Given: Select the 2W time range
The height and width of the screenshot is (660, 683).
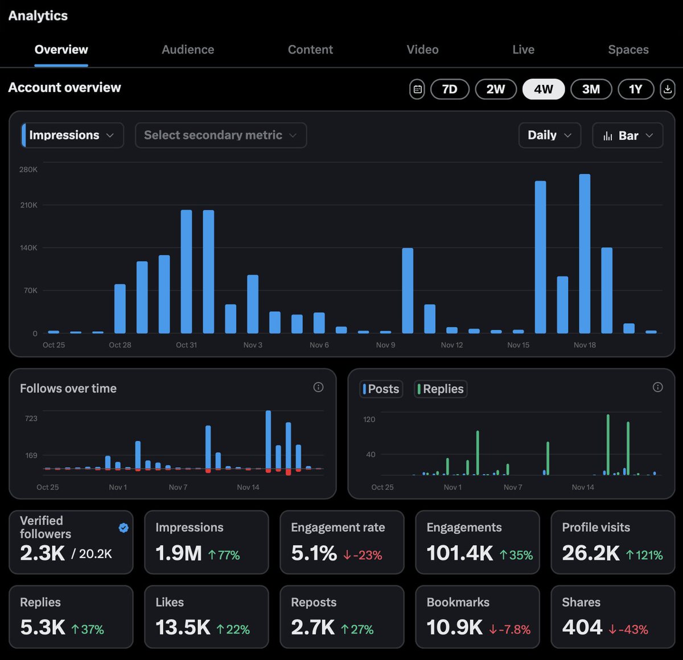Looking at the screenshot, I should pos(496,89).
